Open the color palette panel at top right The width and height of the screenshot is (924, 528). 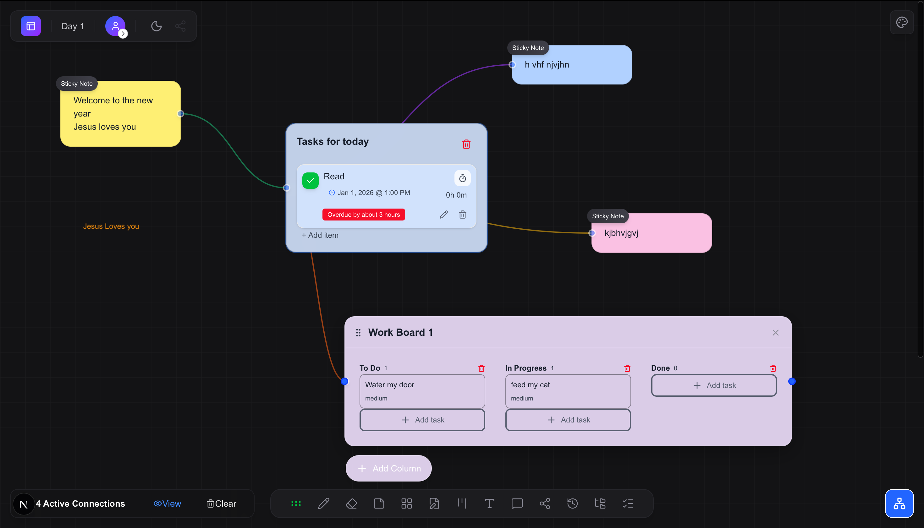902,22
